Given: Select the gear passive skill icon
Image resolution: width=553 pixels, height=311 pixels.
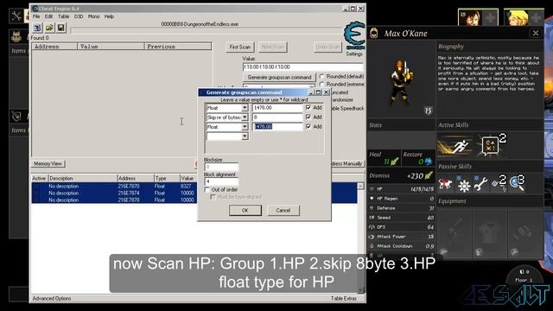Looking at the screenshot, I should (464, 185).
